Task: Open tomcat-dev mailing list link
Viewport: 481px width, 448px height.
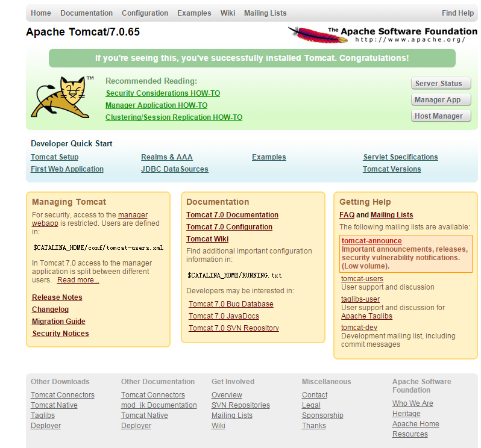Action: click(x=359, y=328)
